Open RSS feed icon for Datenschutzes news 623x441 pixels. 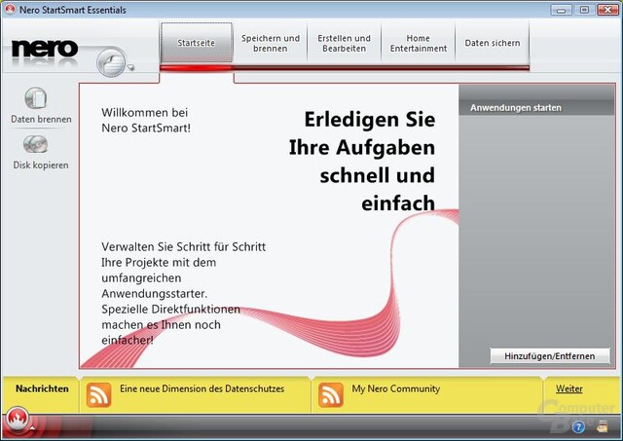click(x=98, y=395)
